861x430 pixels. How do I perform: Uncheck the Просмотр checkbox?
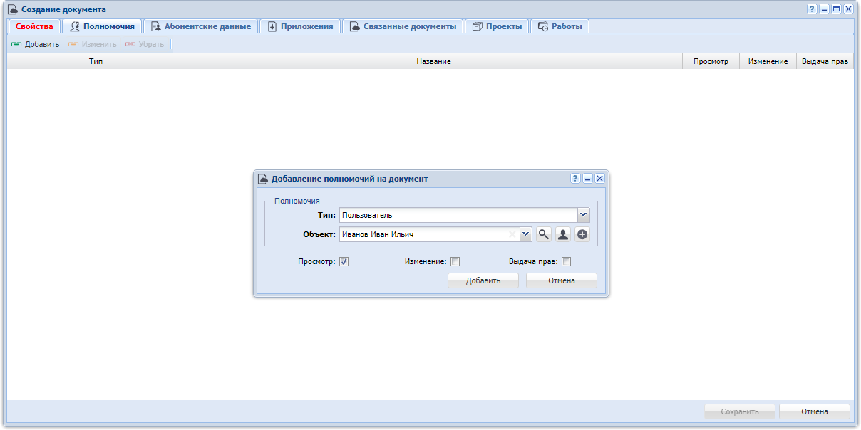(x=344, y=261)
